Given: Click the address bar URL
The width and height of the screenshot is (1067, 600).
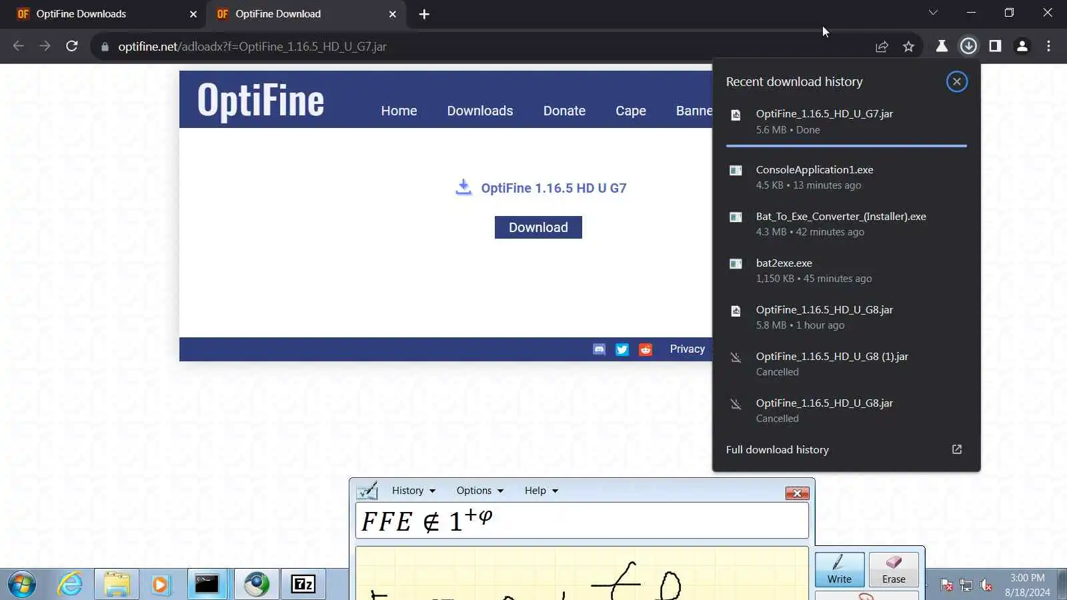Looking at the screenshot, I should (x=252, y=47).
